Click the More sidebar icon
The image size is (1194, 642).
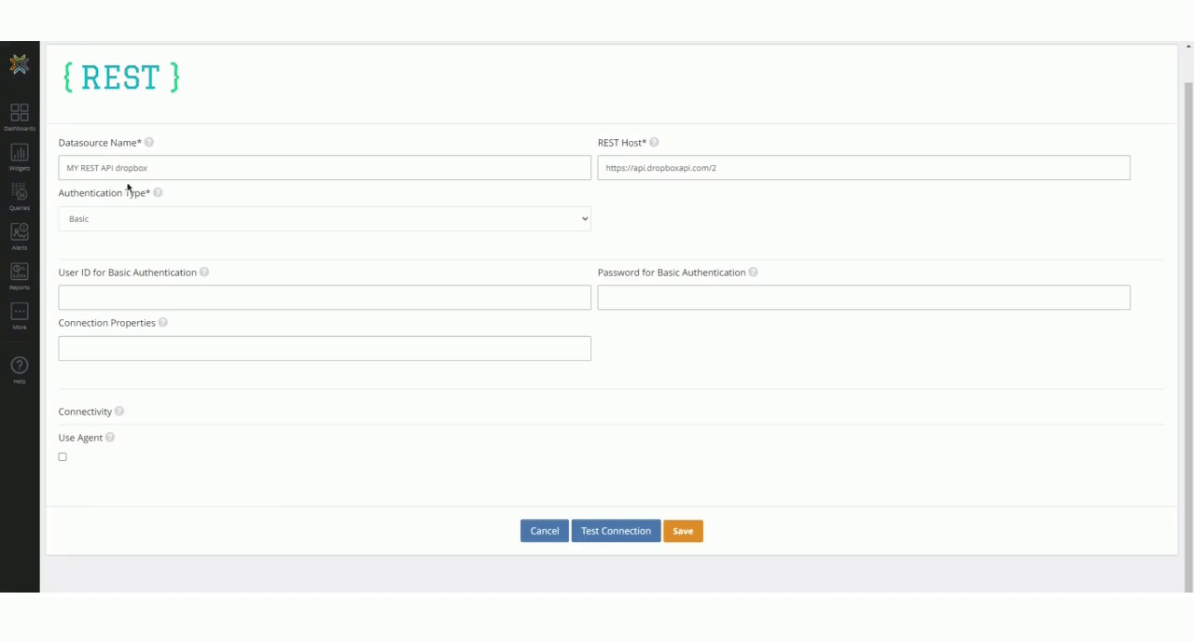tap(20, 314)
